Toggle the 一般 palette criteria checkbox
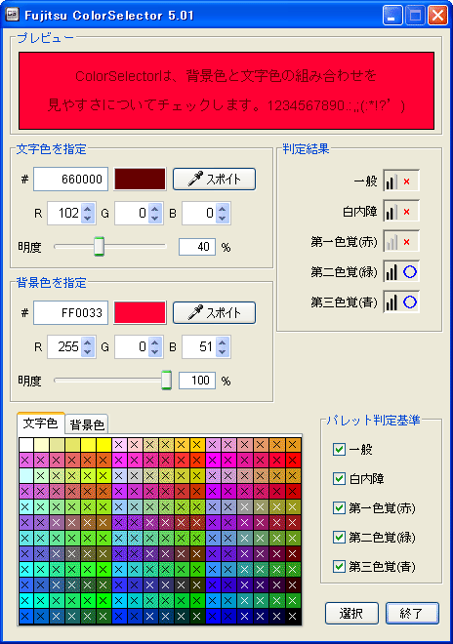Screen dimensions: 453x644 tap(339, 449)
